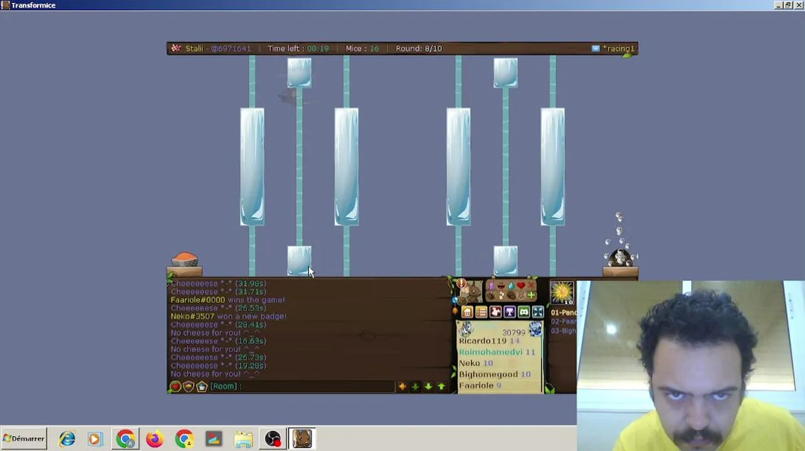Open the shop dress icon

point(495,312)
